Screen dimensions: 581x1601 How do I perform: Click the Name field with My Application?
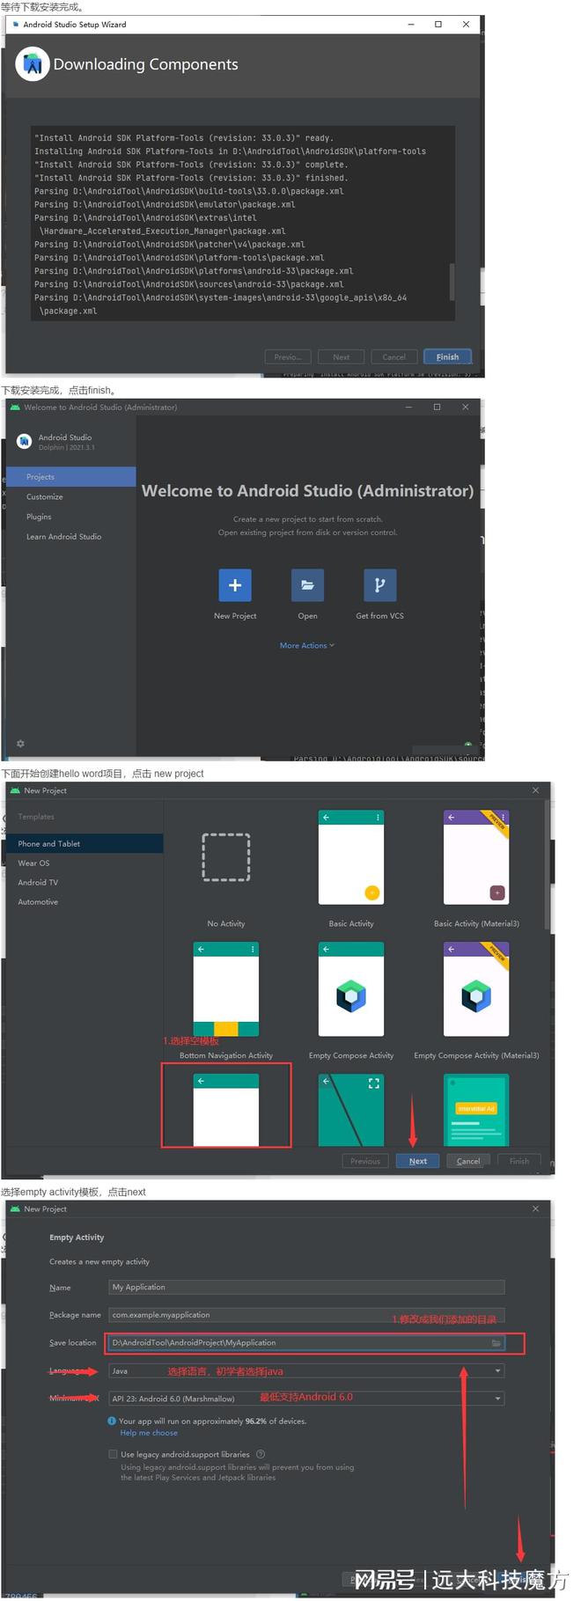[306, 1287]
